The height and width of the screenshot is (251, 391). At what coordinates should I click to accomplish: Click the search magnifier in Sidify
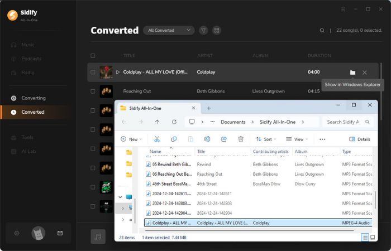coord(322,30)
